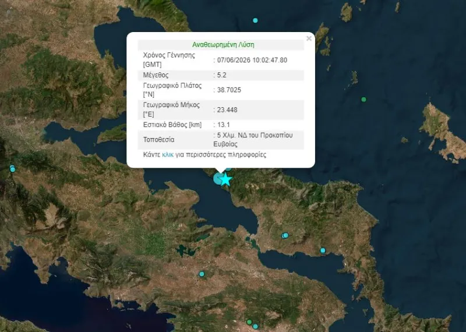Select the green earthquake dot in the Aegean sea
466x332 pixels.
click(x=363, y=99)
